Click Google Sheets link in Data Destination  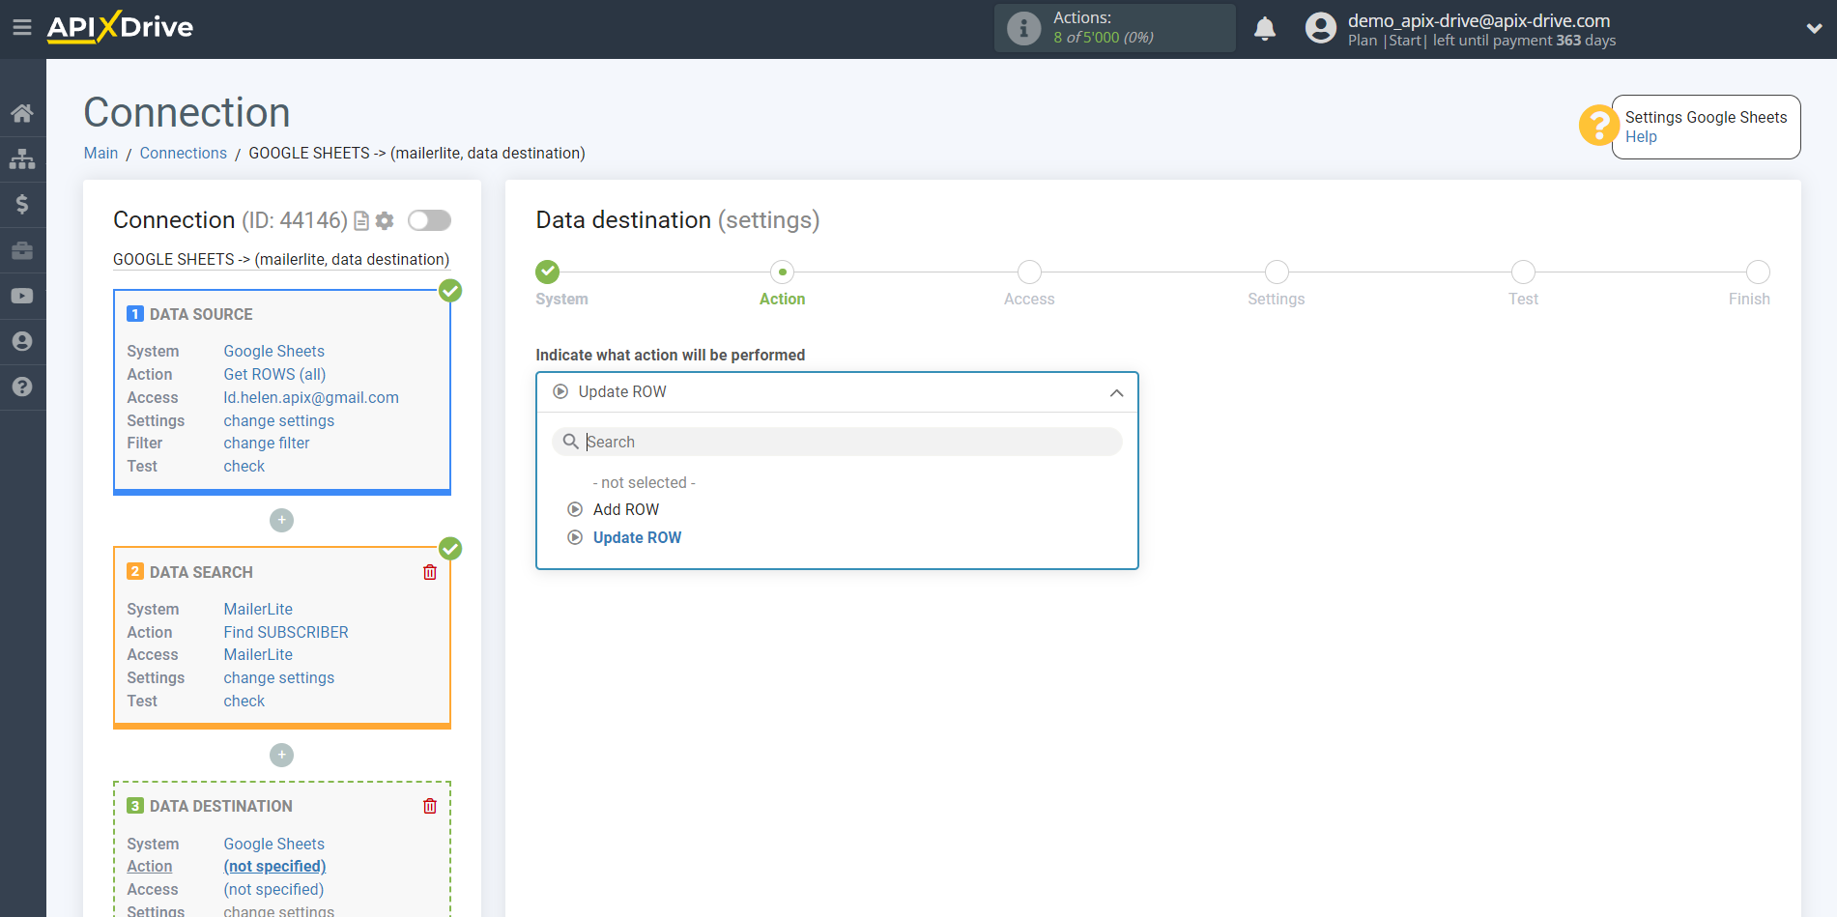pos(274,844)
